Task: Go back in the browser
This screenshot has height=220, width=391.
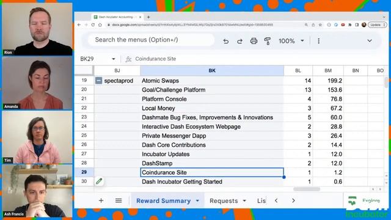Action: [x=79, y=24]
